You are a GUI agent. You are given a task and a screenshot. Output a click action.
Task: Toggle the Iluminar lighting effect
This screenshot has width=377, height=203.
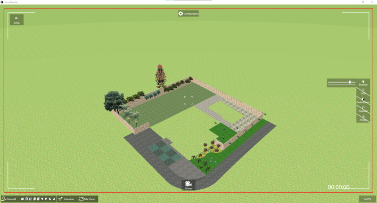click(363, 83)
